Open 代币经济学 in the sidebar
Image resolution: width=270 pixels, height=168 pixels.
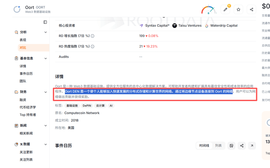(x=28, y=107)
